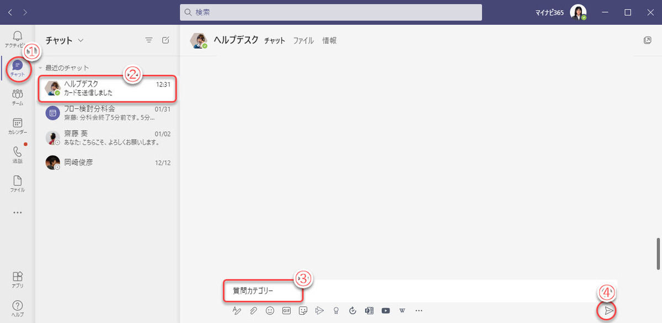This screenshot has width=662, height=323.
Task: Open the チーム teams view
Action: click(17, 97)
